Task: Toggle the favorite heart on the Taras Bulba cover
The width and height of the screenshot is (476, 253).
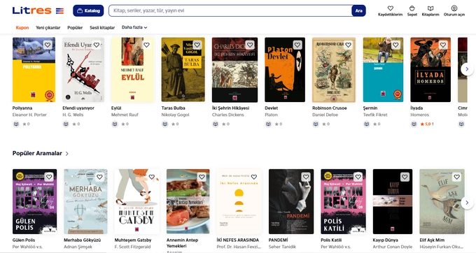Action: tap(197, 45)
